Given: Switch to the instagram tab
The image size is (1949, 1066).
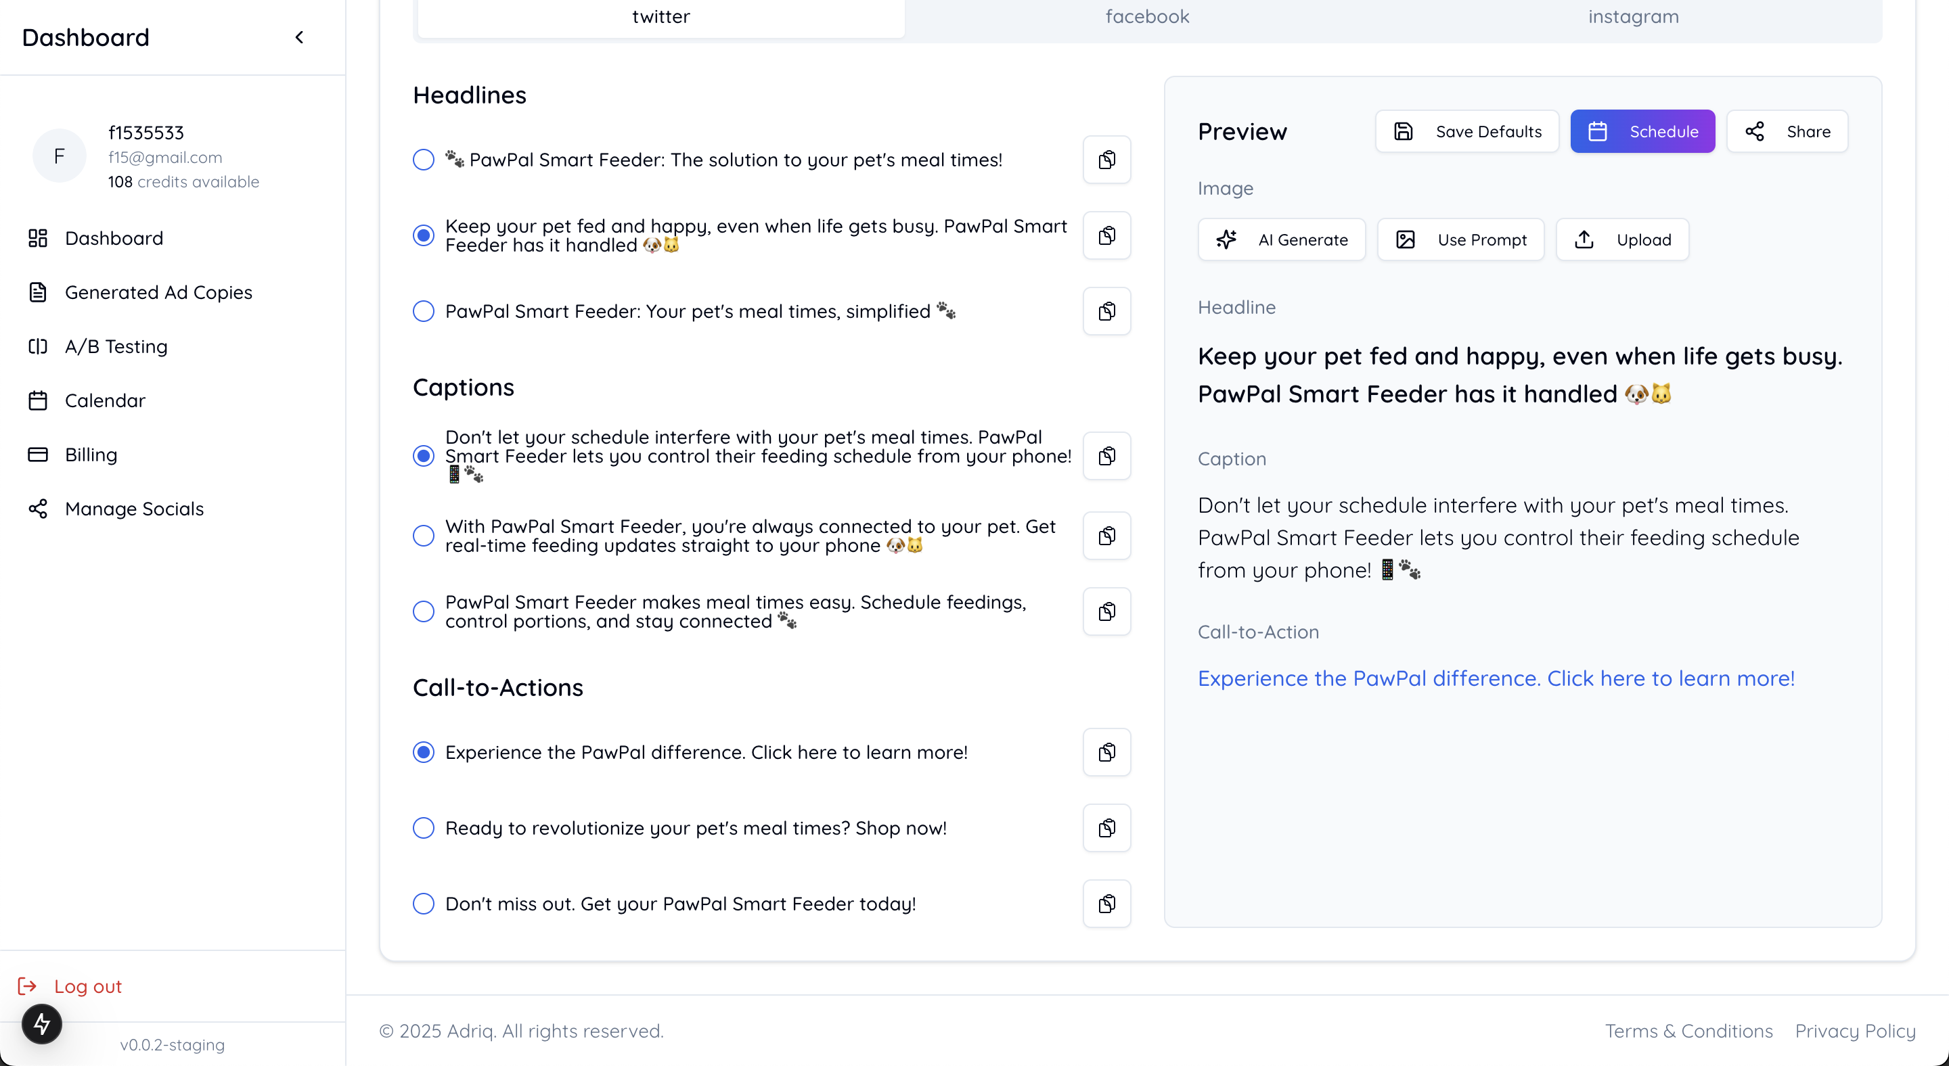Looking at the screenshot, I should pos(1633,17).
